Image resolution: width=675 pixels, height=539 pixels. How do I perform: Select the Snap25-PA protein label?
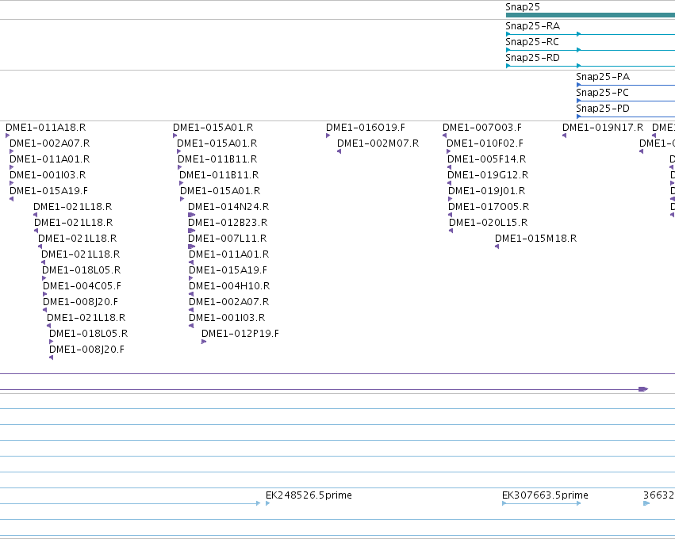click(x=603, y=77)
